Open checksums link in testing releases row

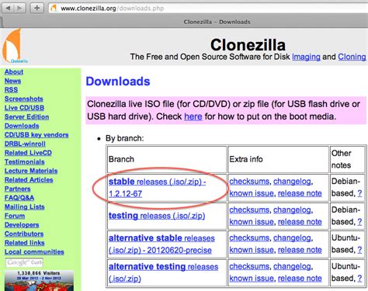pyautogui.click(x=249, y=210)
